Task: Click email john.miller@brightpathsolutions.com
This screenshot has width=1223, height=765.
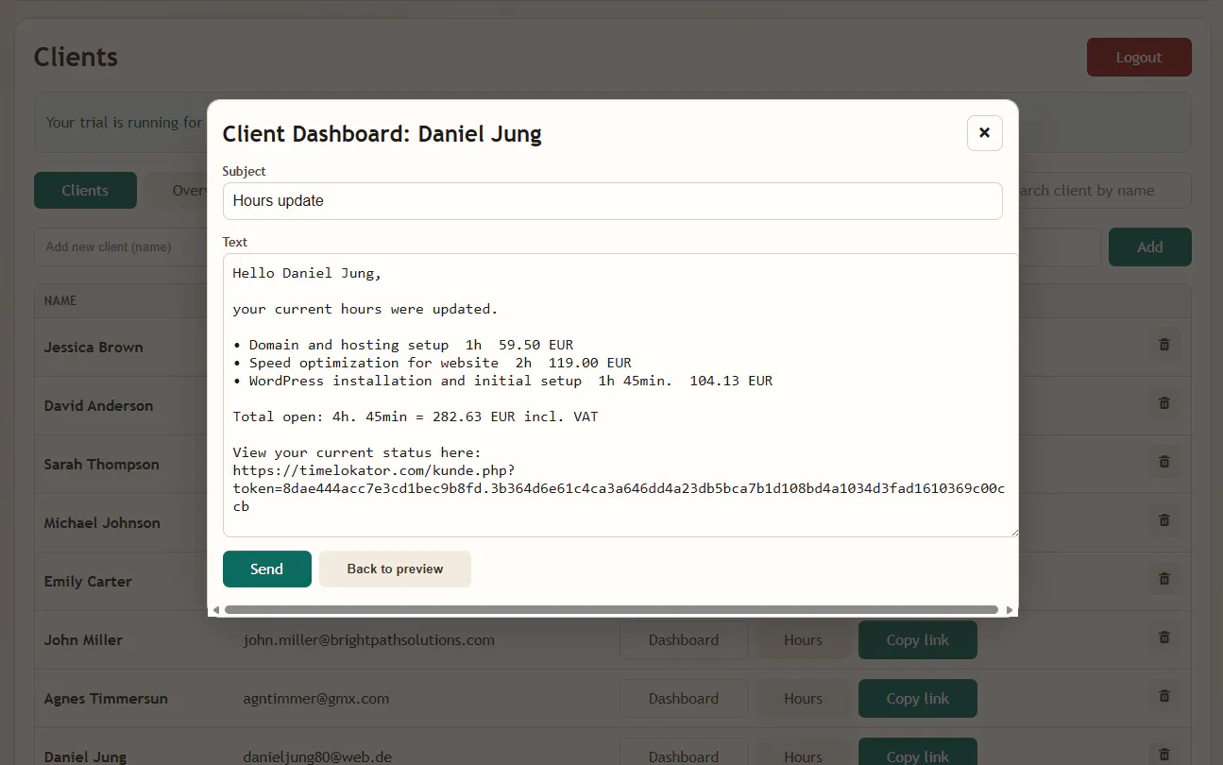Action: pyautogui.click(x=369, y=640)
